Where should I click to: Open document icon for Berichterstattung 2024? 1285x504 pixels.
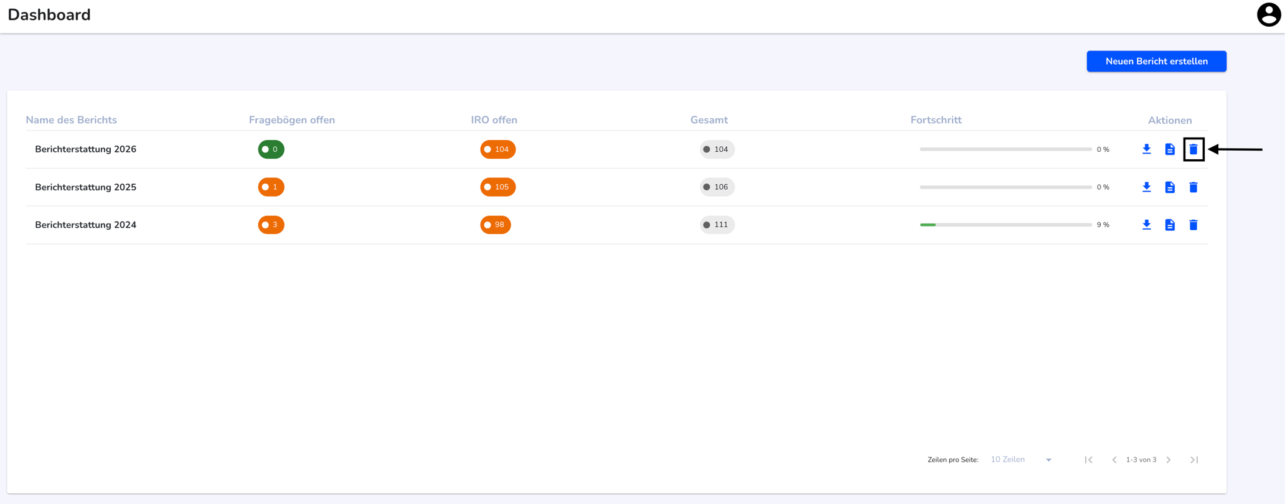tap(1170, 225)
